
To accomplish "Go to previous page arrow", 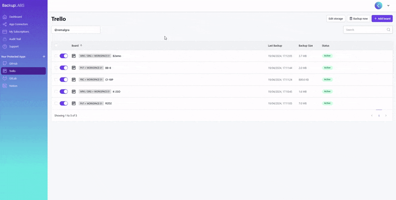I will (x=372, y=116).
